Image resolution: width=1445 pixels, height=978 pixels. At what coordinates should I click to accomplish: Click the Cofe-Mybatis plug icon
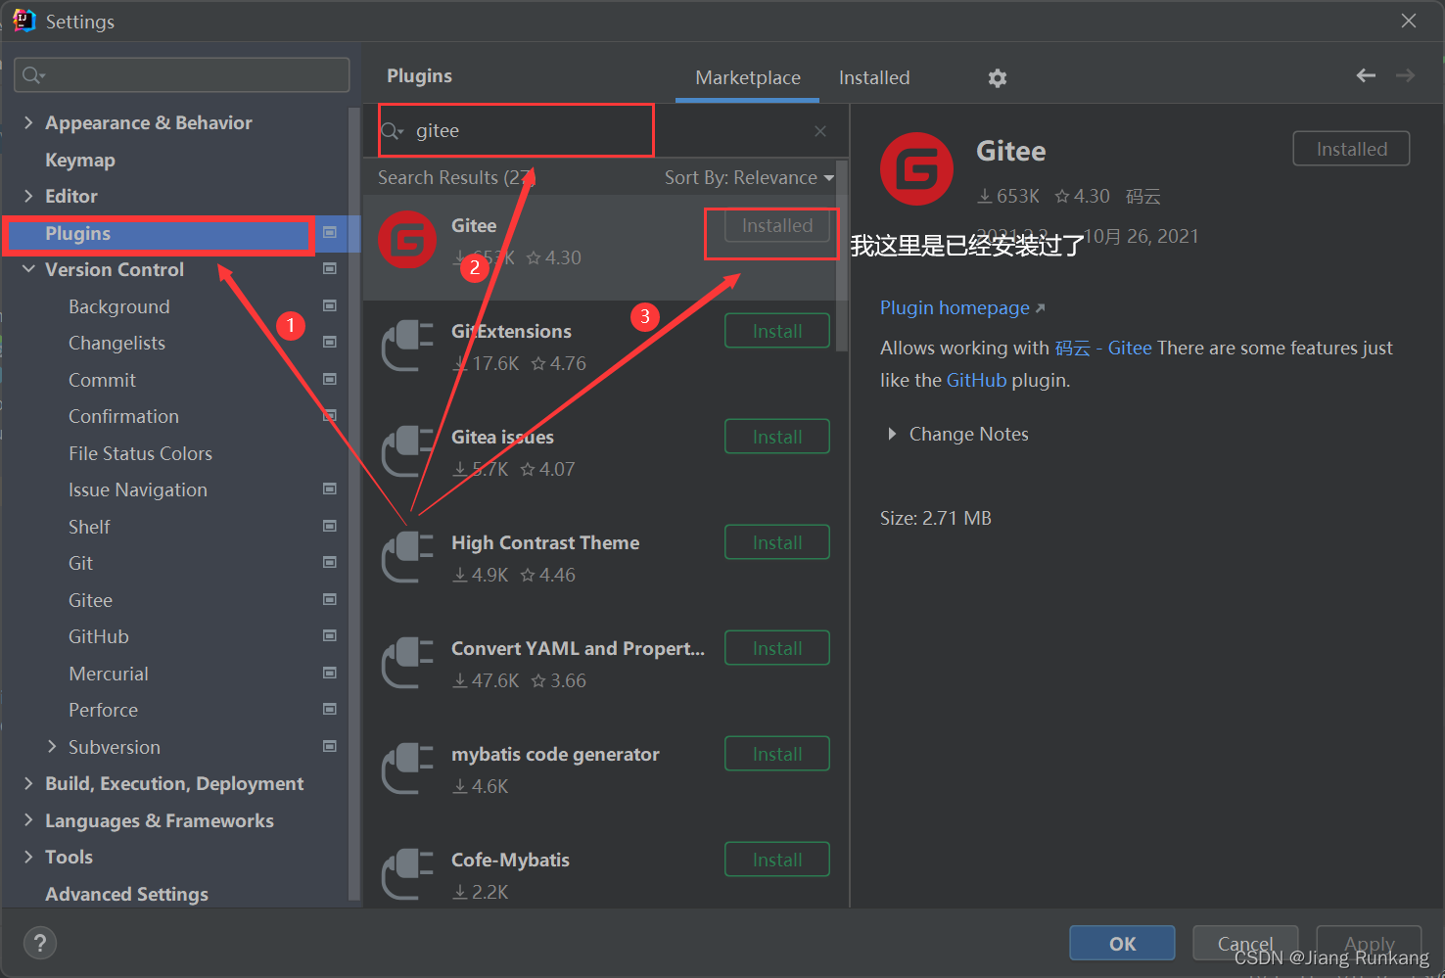[407, 874]
